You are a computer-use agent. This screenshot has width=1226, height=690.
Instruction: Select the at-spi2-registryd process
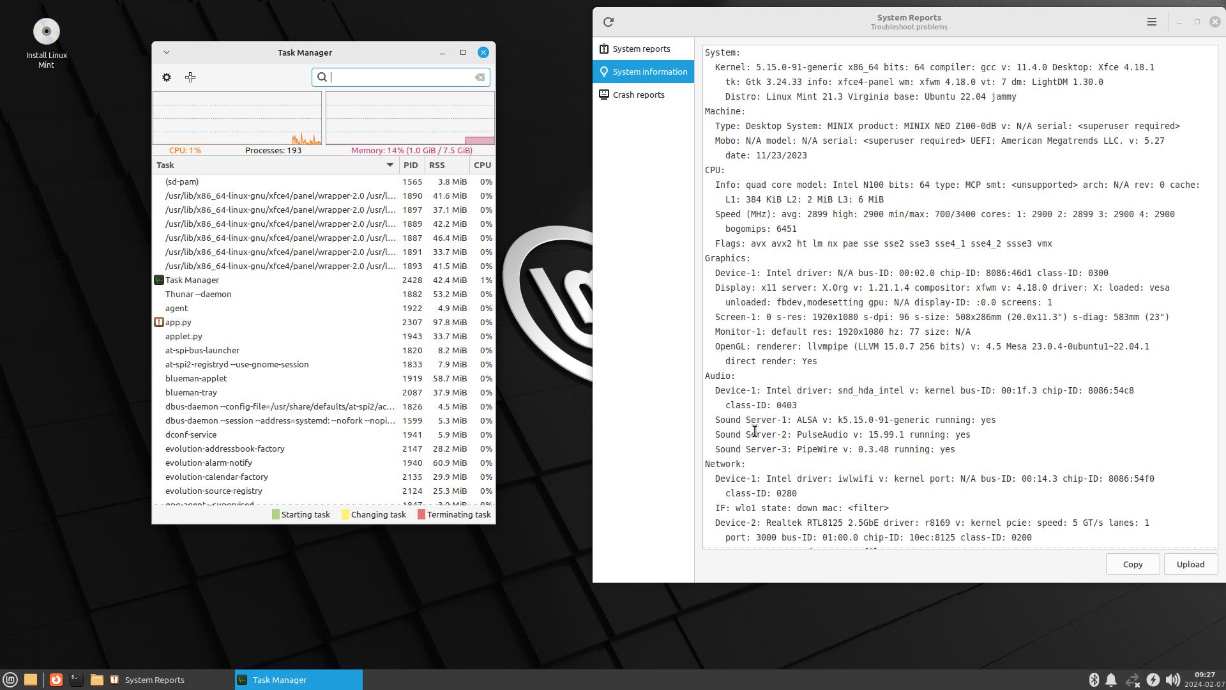324,364
